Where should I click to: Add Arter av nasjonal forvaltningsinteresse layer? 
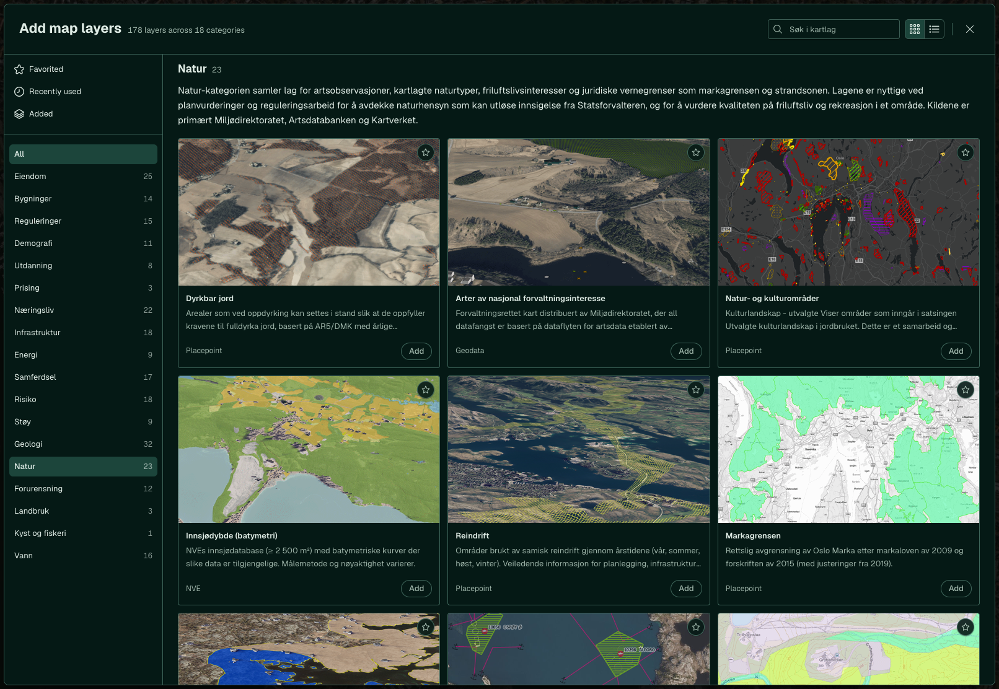(686, 351)
